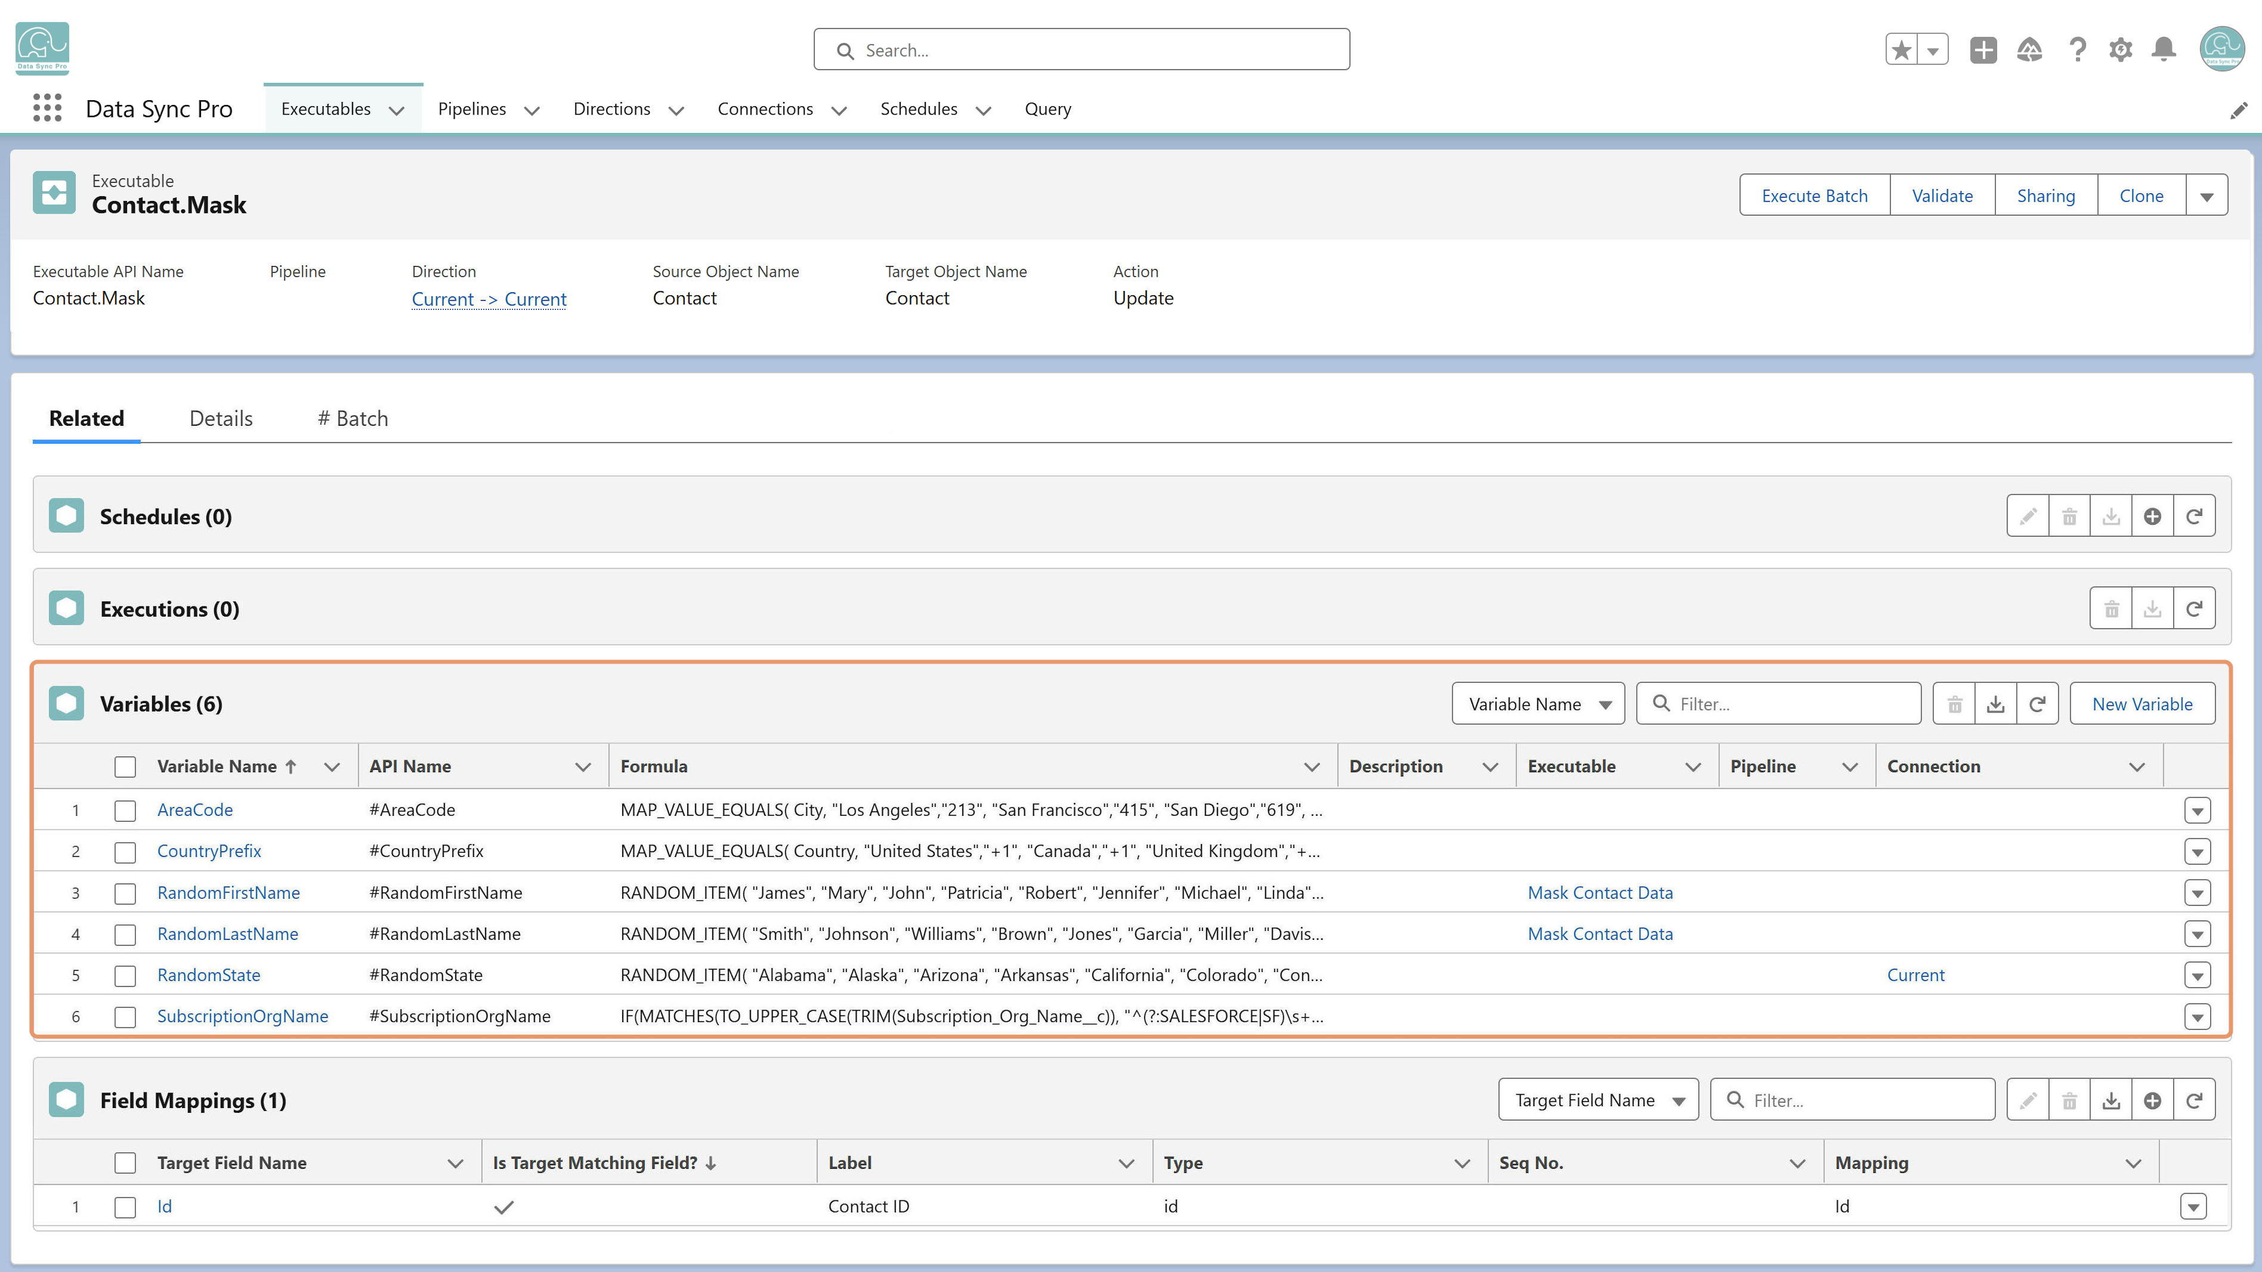Expand the Pipelines nav chevron
Viewport: 2262px width, 1272px height.
pyautogui.click(x=531, y=110)
